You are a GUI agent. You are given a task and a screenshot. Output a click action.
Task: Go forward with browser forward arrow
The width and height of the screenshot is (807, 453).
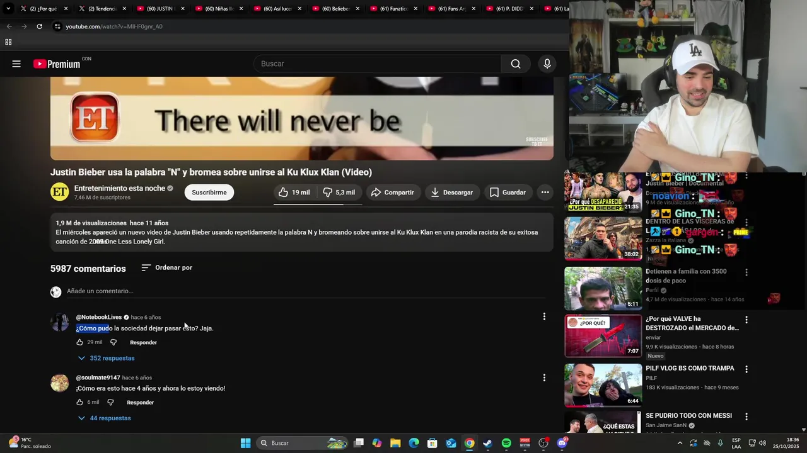(x=24, y=26)
